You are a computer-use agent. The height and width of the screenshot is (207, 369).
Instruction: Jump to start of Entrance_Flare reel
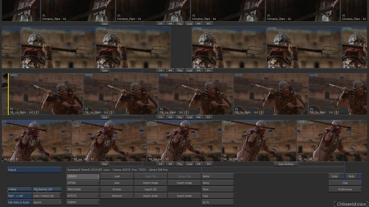(x=160, y=24)
